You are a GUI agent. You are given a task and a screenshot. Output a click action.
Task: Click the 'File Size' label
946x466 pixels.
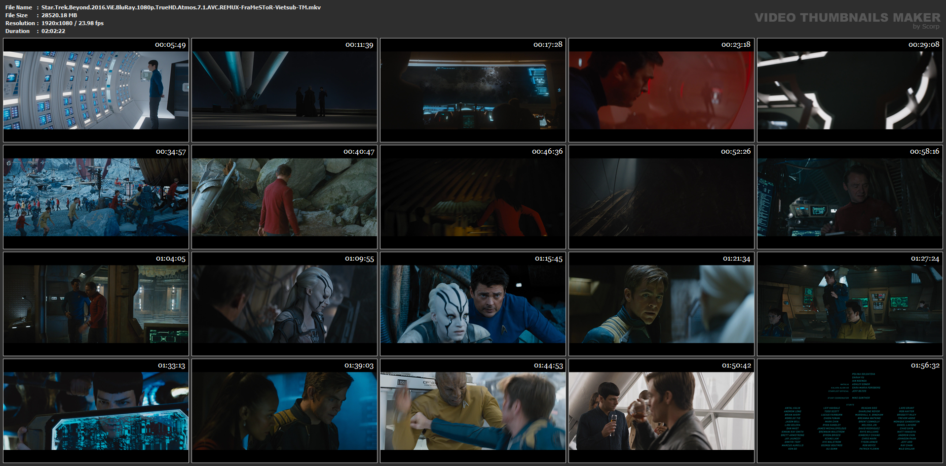[x=17, y=15]
